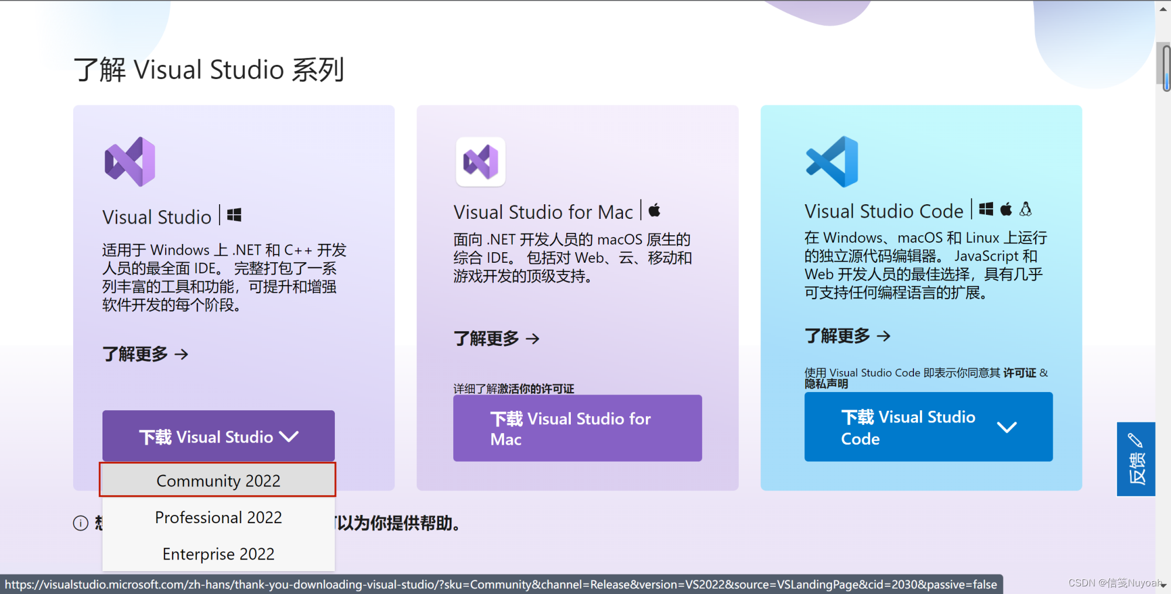This screenshot has width=1171, height=594.
Task: Click Windows icon beside Visual Studio Code title
Action: pos(986,209)
